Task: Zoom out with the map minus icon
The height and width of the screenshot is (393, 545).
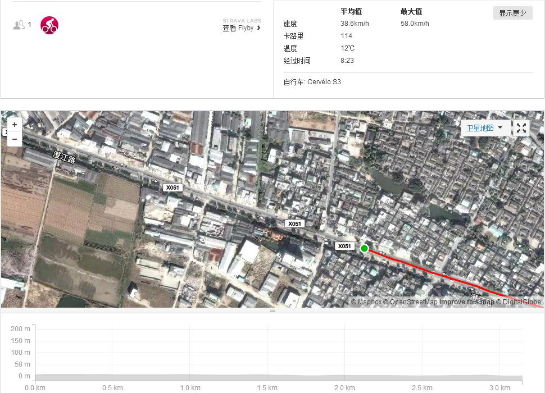Action: click(15, 139)
